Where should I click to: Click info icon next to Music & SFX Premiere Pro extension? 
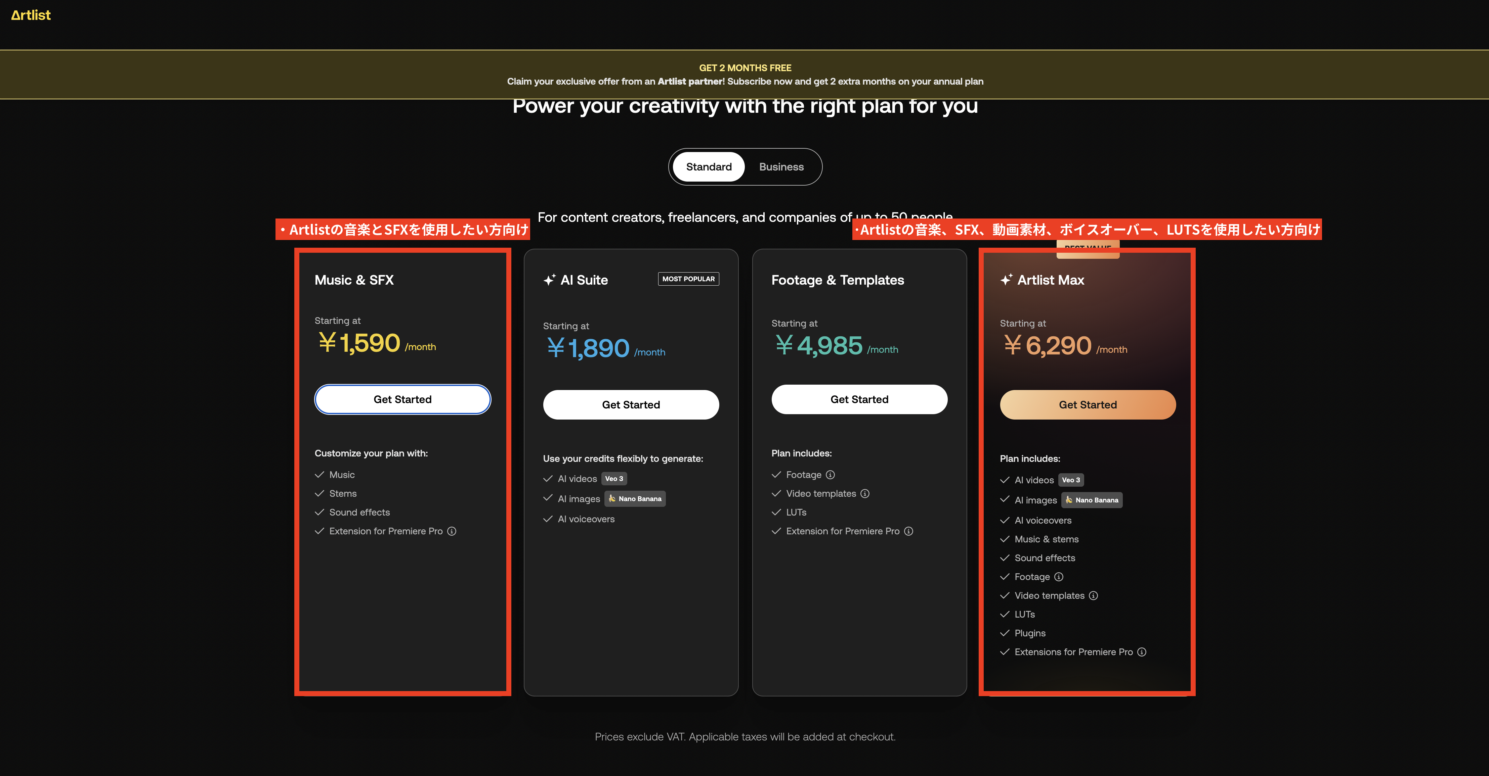[452, 531]
